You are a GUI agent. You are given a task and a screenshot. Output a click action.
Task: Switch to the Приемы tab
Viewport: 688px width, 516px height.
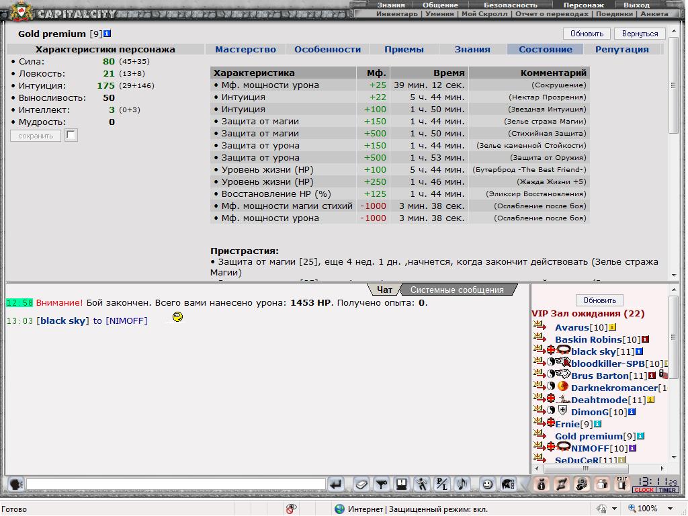[x=404, y=50]
